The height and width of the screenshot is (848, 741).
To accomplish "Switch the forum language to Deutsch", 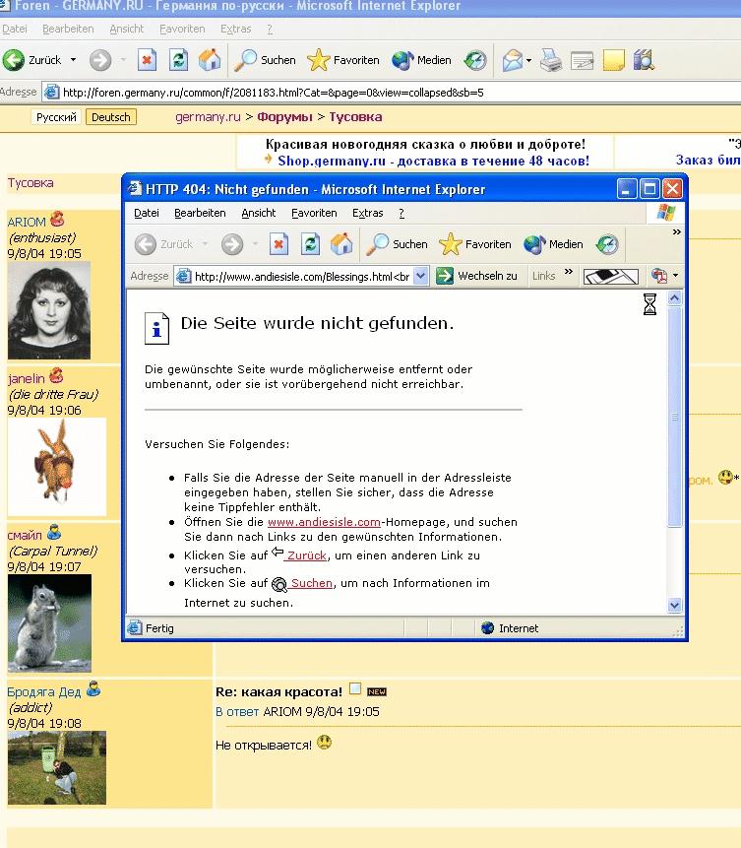I will pyautogui.click(x=110, y=117).
